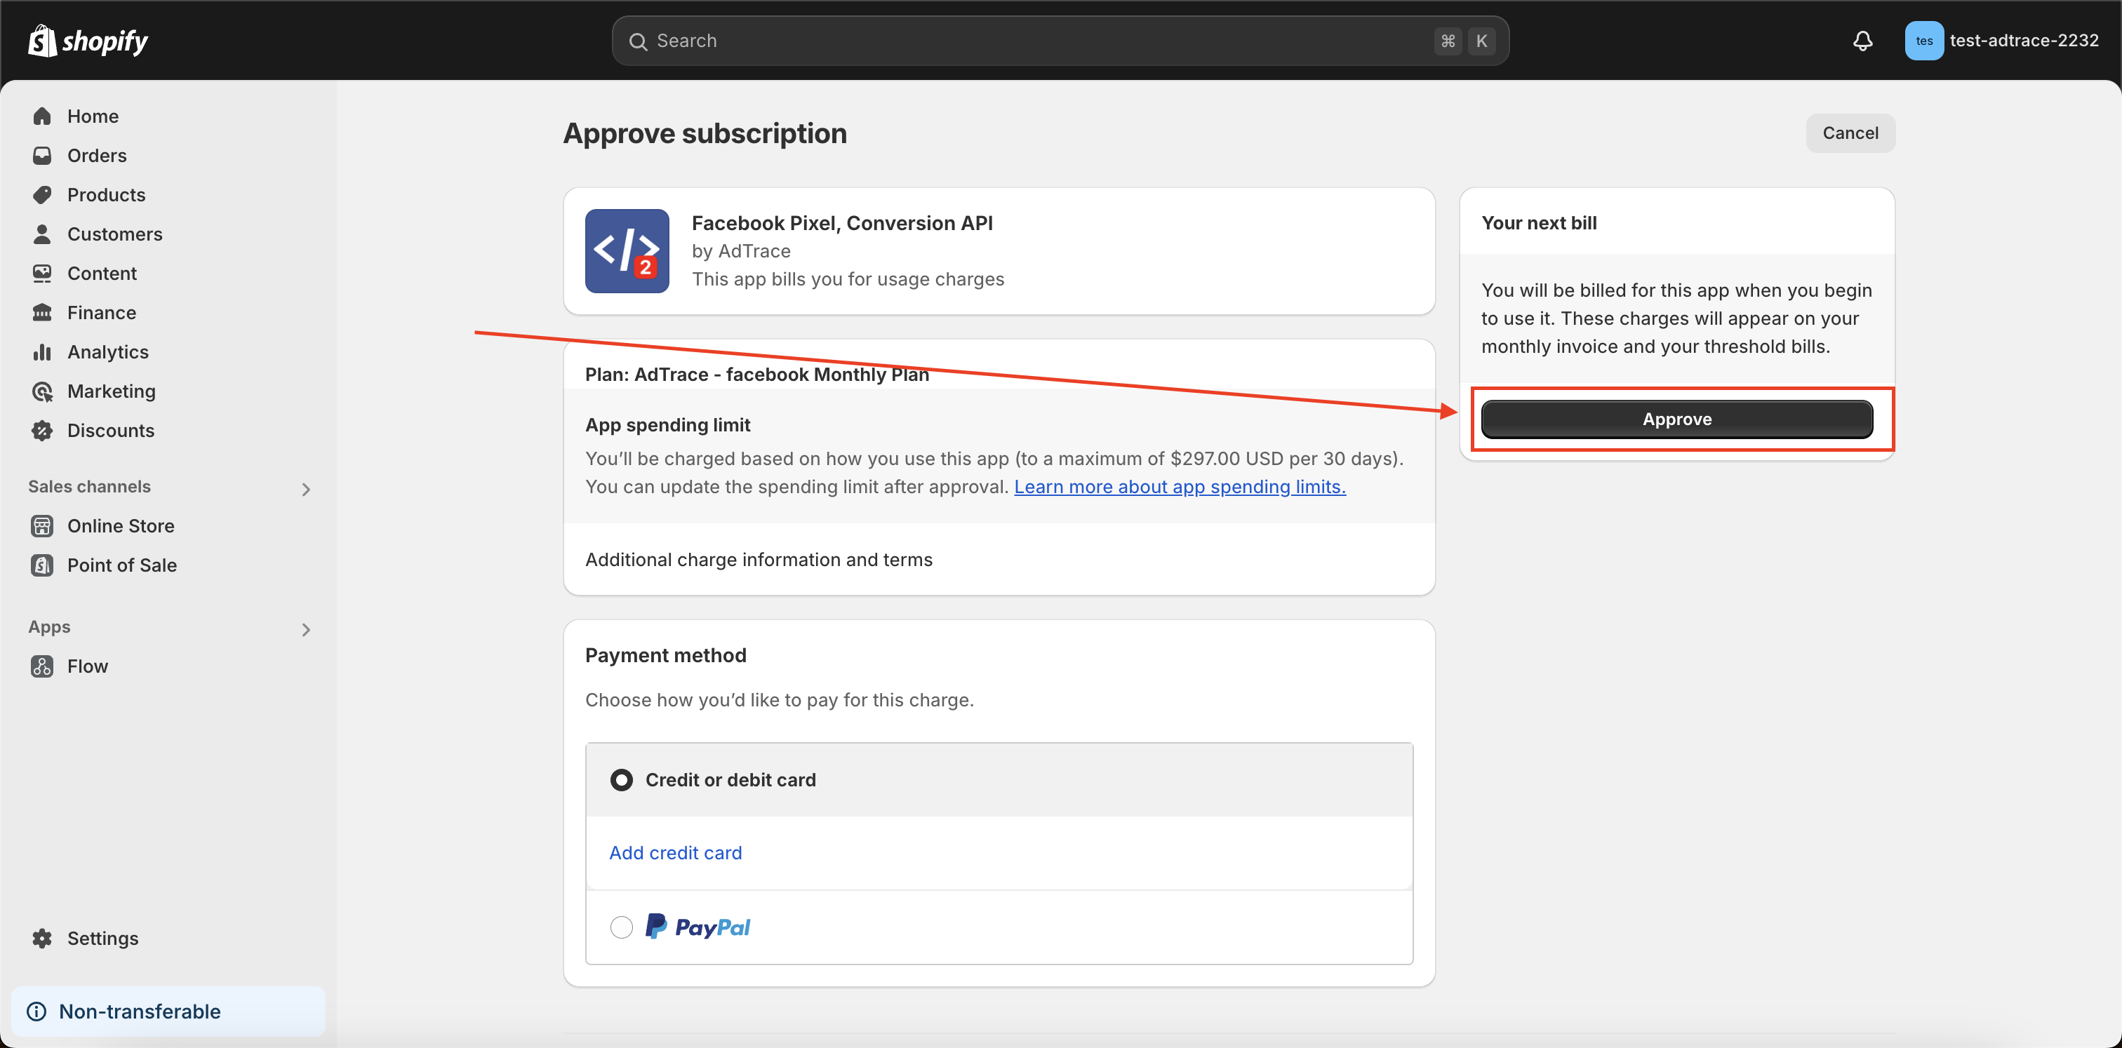Screen dimensions: 2122x1048
Task: Click the Apps heading
Action: pyautogui.click(x=49, y=627)
